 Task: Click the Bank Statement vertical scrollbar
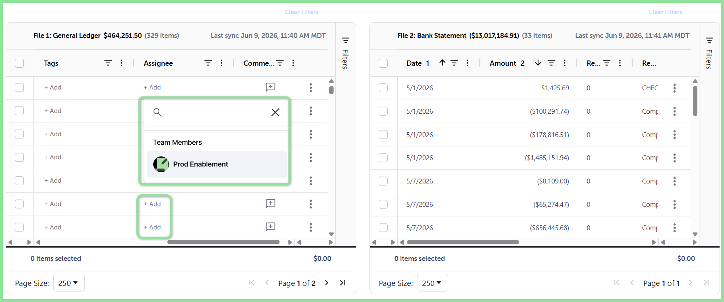(x=695, y=101)
